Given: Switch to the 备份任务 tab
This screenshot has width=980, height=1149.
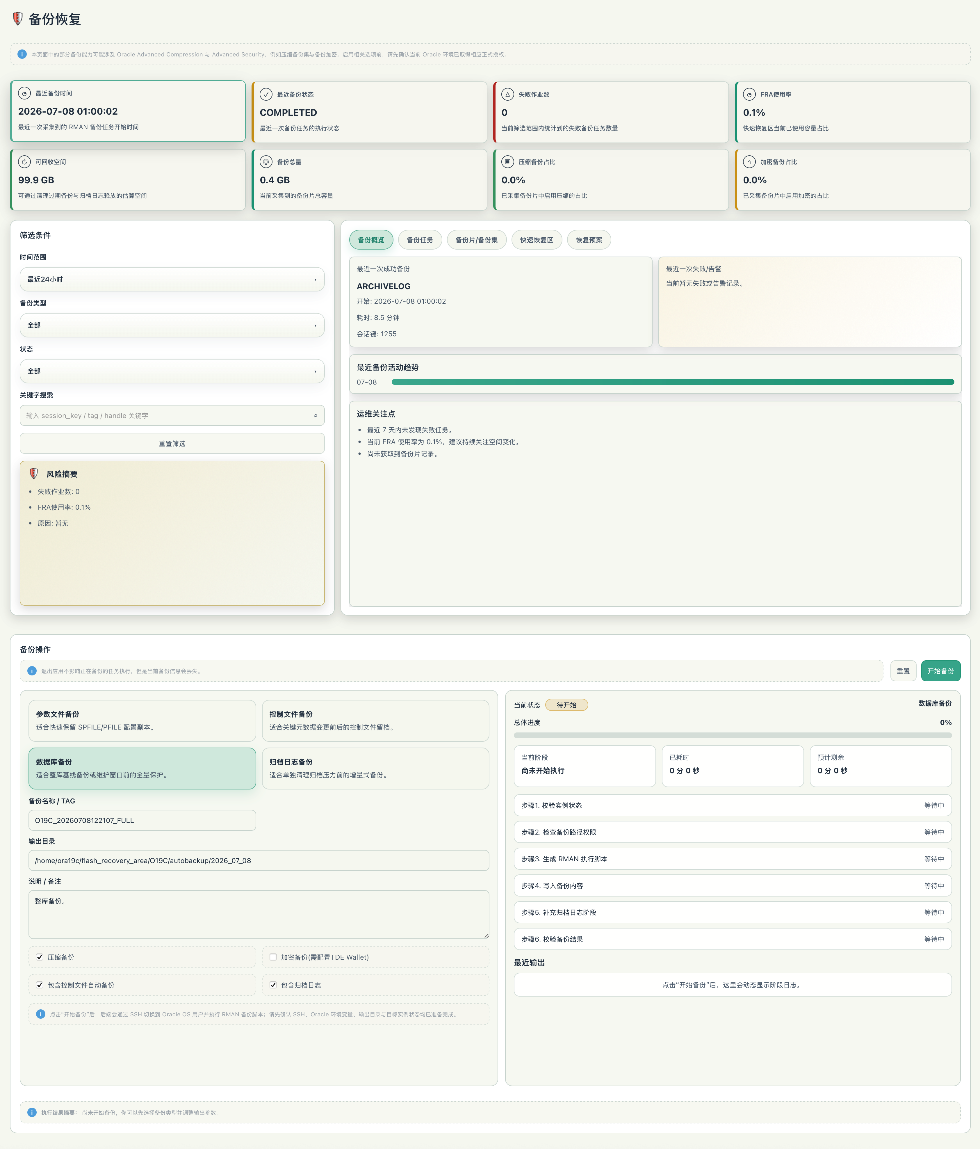Looking at the screenshot, I should [x=420, y=240].
